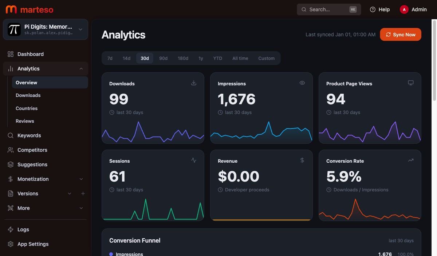Click the Downloads sparkline chart
Viewport: 437px width, 256px height.
[153, 132]
